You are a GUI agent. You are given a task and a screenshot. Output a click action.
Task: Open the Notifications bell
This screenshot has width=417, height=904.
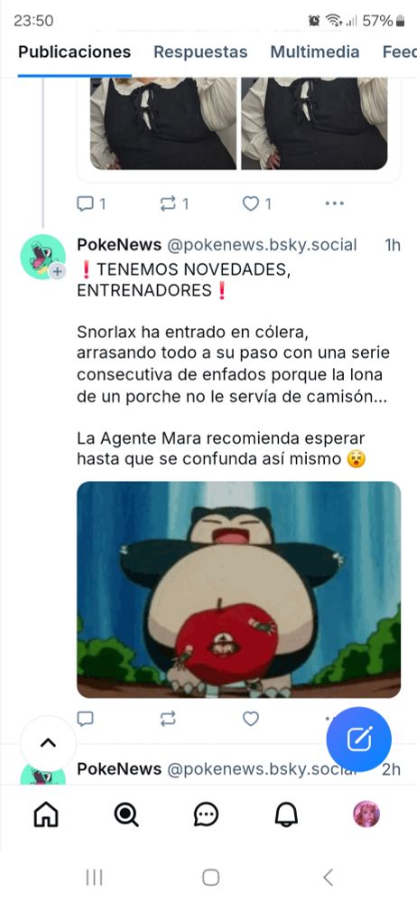click(x=286, y=815)
